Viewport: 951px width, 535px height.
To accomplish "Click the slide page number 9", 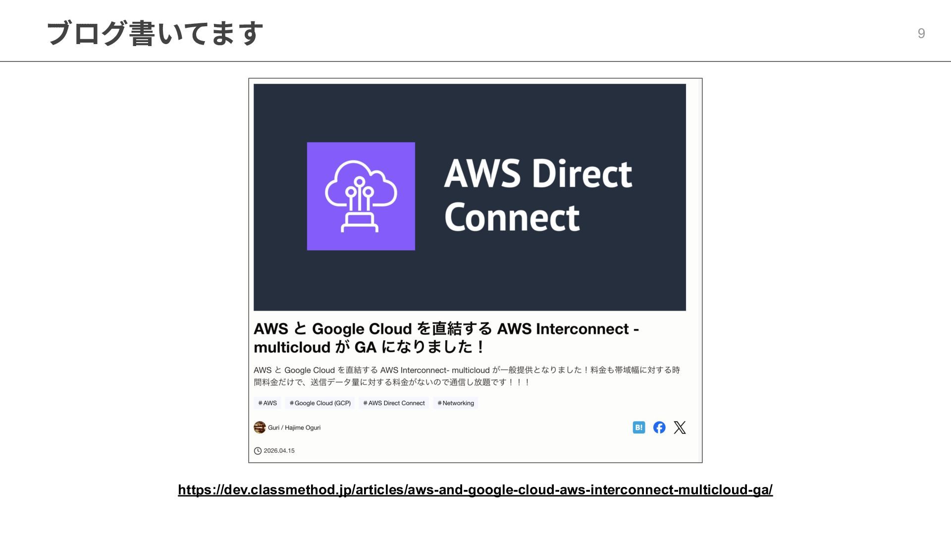I will click(x=921, y=33).
